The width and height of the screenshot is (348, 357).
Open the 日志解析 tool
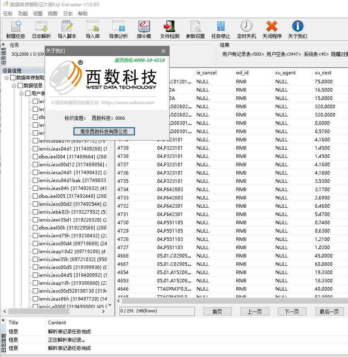[41, 29]
